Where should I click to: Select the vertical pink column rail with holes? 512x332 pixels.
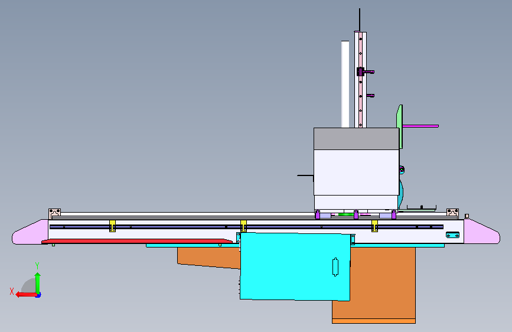coord(360,80)
